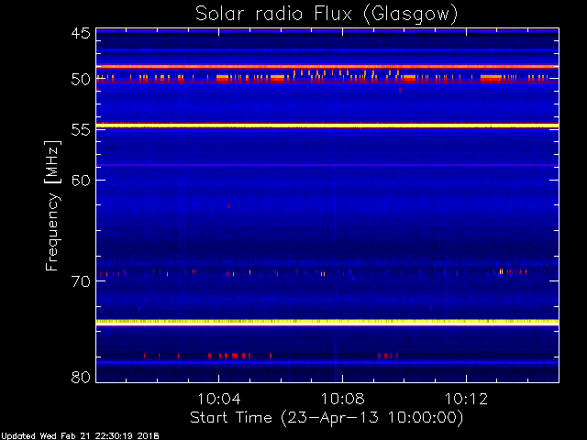Viewport: 587px width, 440px height.
Task: Click the 50 MHz frequency tick label
Action: point(80,80)
